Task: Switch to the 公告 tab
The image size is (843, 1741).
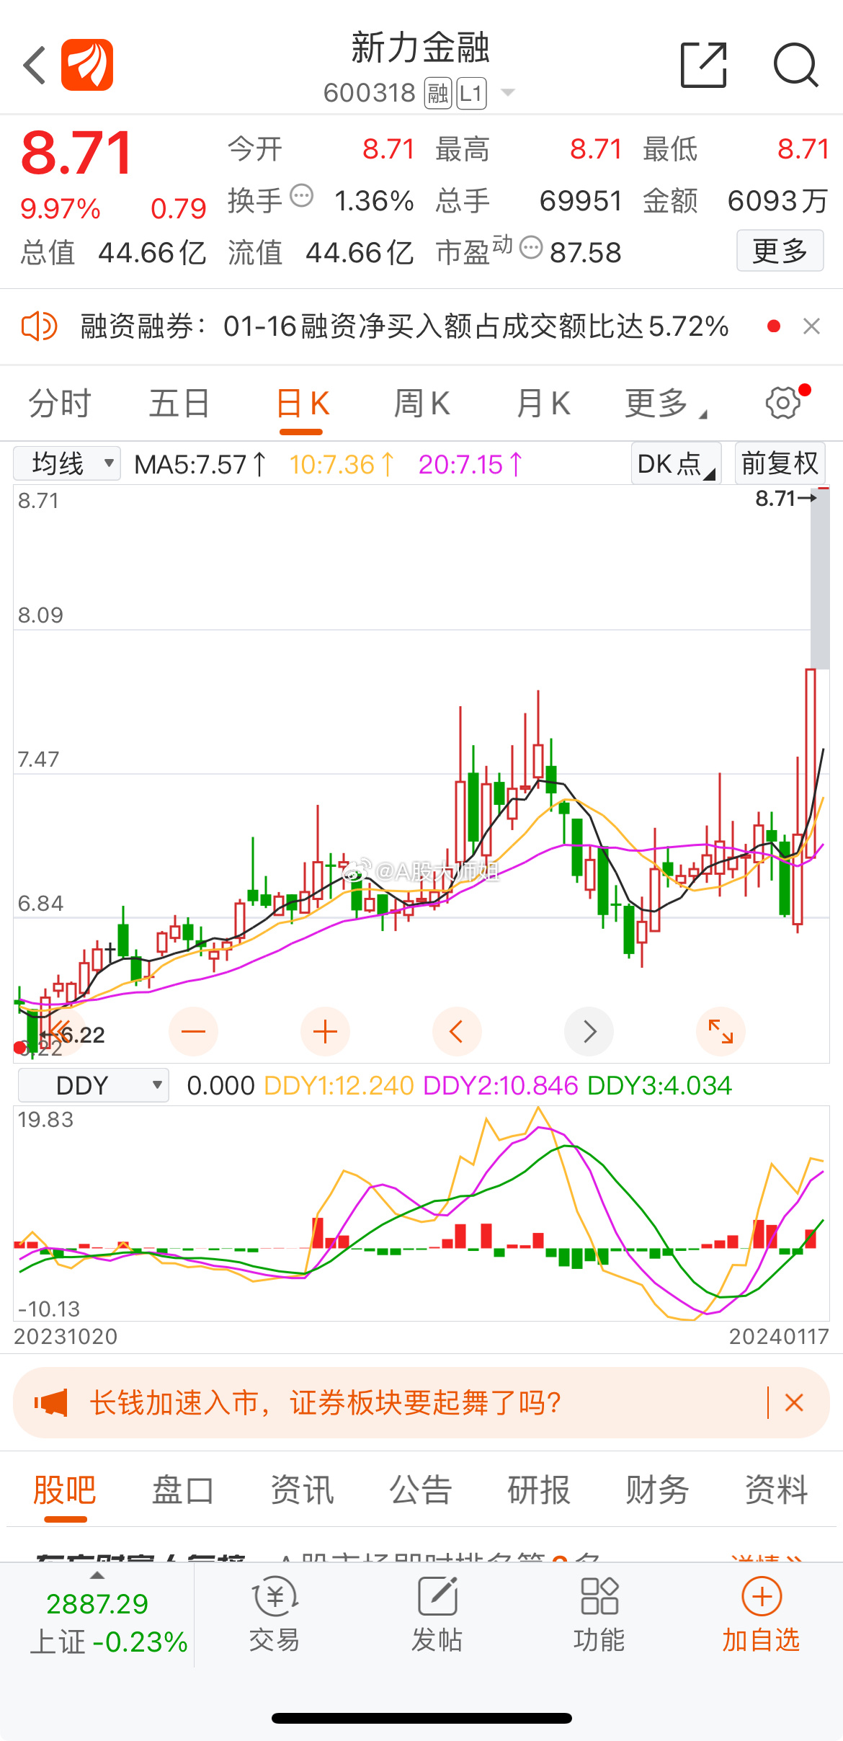Action: [421, 1490]
